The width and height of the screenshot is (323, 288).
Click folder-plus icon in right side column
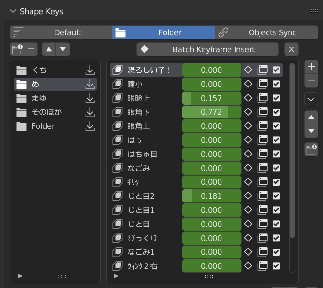point(311,149)
